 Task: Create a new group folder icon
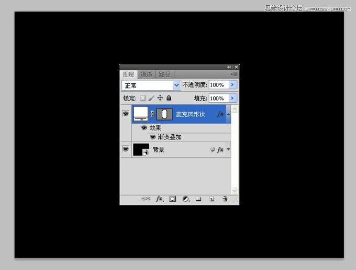(x=198, y=199)
